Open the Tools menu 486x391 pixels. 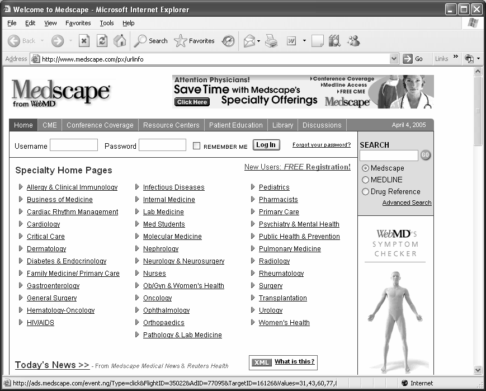click(x=107, y=23)
